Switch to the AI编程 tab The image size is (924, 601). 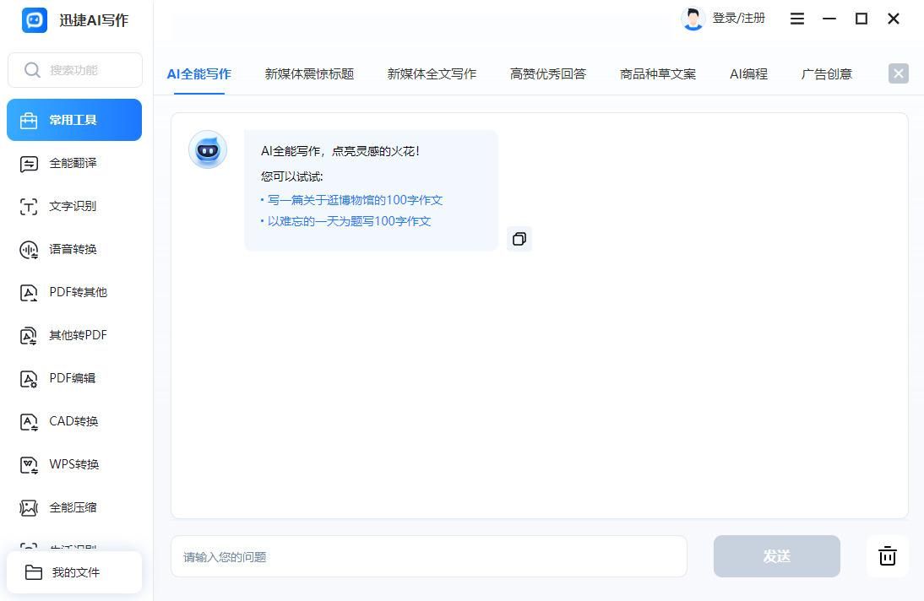point(748,74)
